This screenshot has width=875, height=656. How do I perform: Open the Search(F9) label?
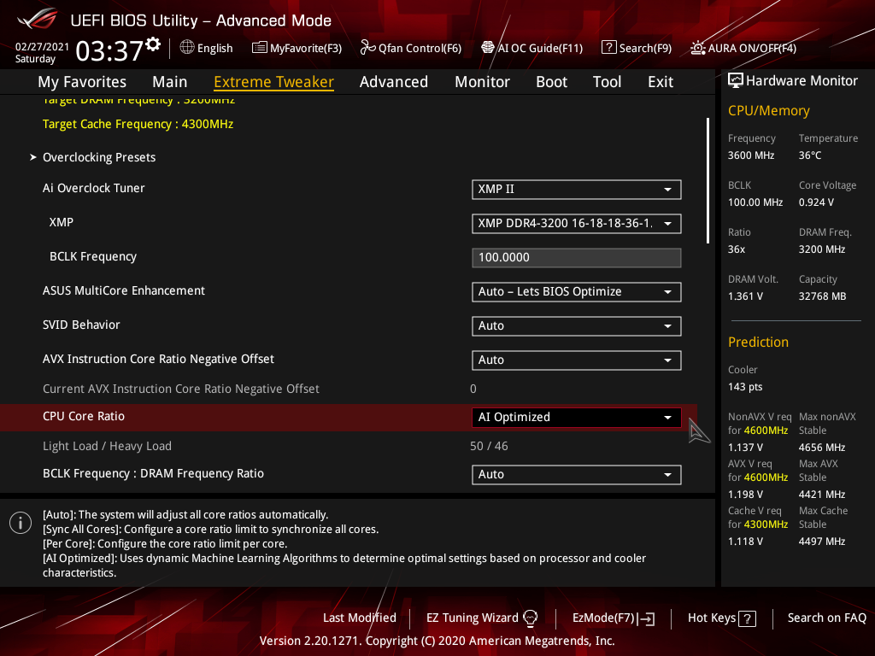tap(645, 48)
